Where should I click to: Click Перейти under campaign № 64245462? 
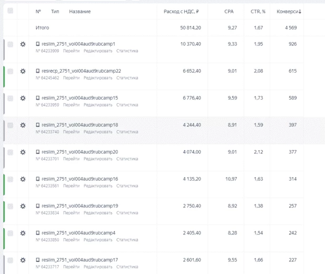(71, 78)
